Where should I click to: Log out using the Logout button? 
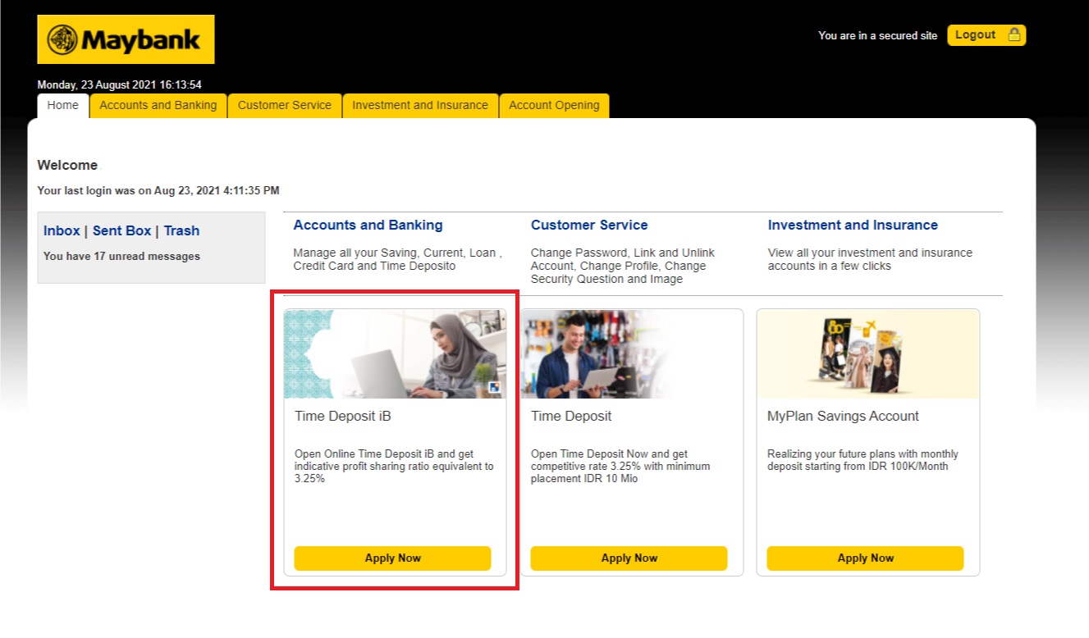(x=986, y=35)
